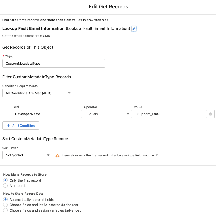Click the Value input Support_Email
Image resolution: width=216 pixels, height=213 pixels.
click(169, 114)
